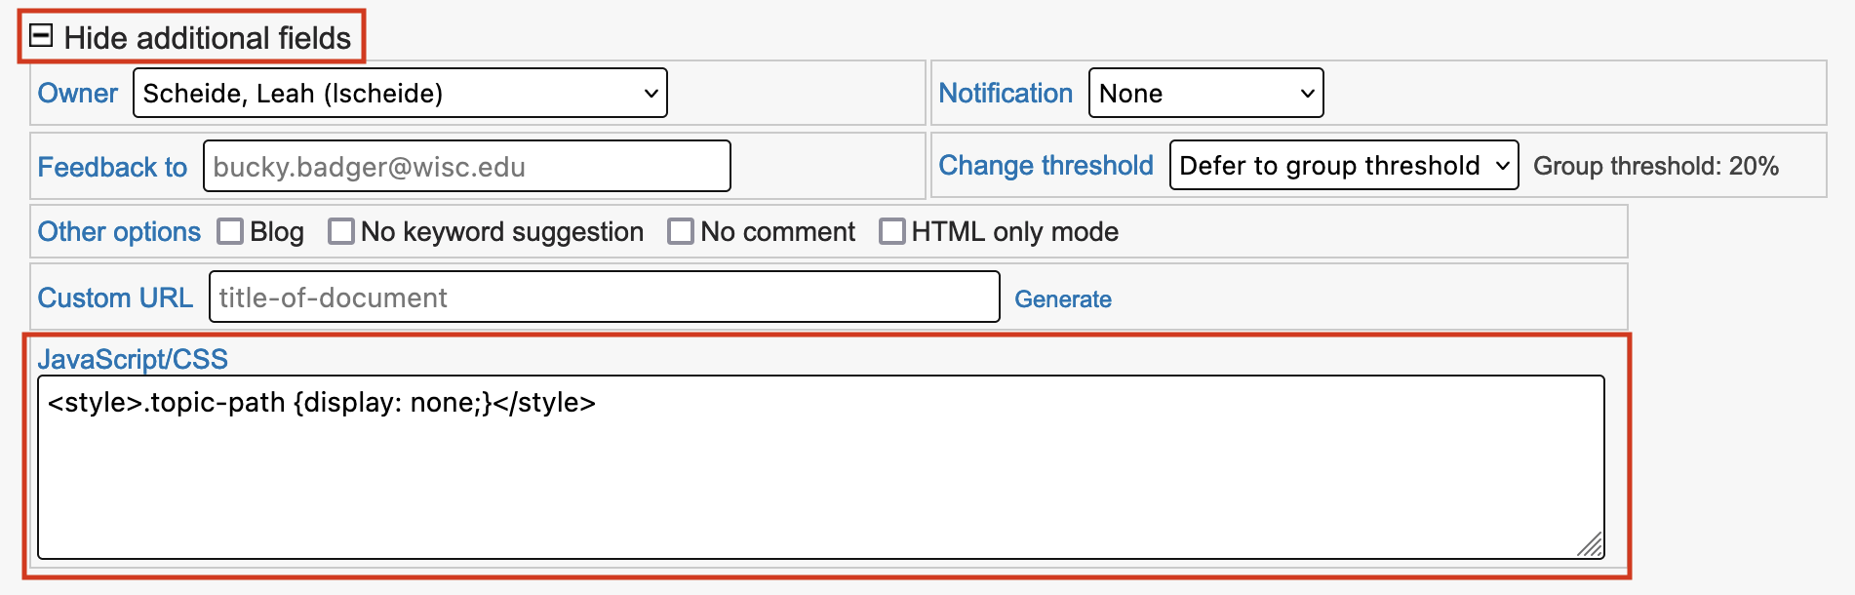1855x595 pixels.
Task: Click the JavaScript/CSS label link
Action: (133, 359)
